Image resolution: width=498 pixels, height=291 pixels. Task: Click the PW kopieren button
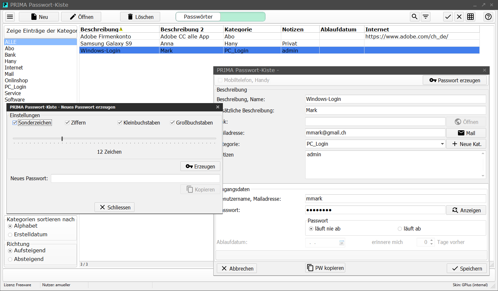pos(325,268)
